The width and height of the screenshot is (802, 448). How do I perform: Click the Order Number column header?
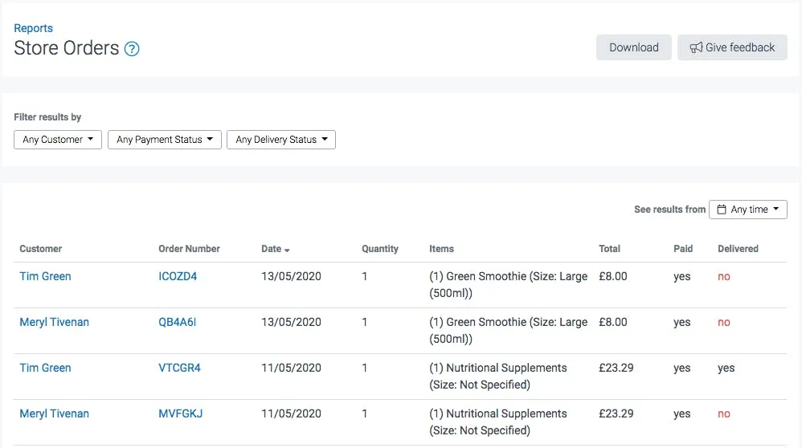[x=189, y=249]
